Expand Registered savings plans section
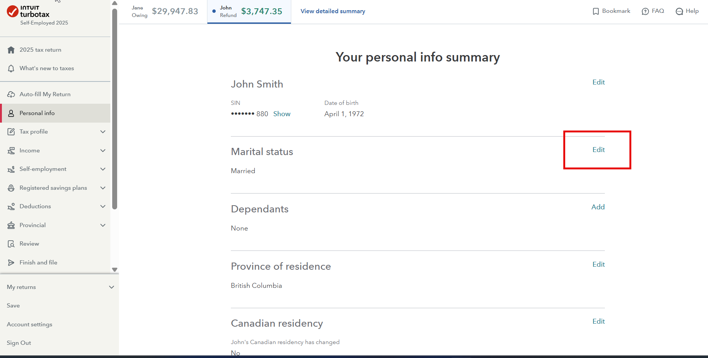 [103, 188]
